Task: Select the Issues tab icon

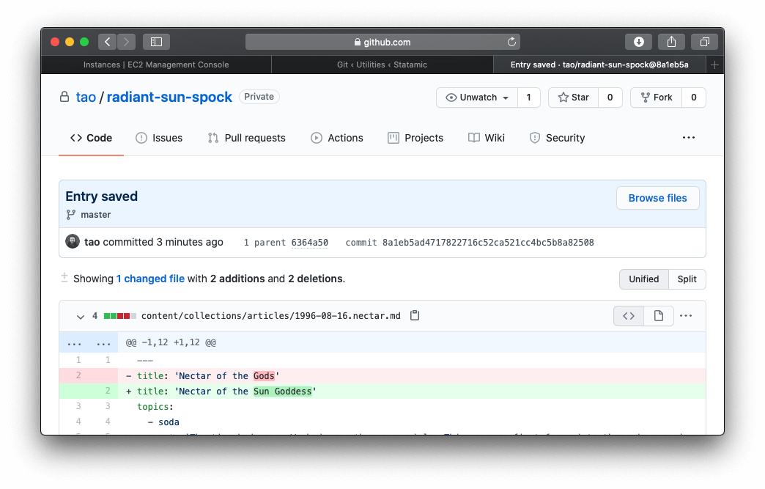Action: (x=141, y=137)
